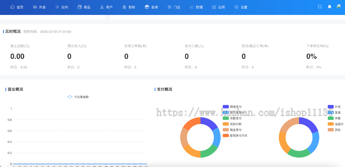Open the notification bell
The height and width of the screenshot is (167, 345).
(330, 7)
